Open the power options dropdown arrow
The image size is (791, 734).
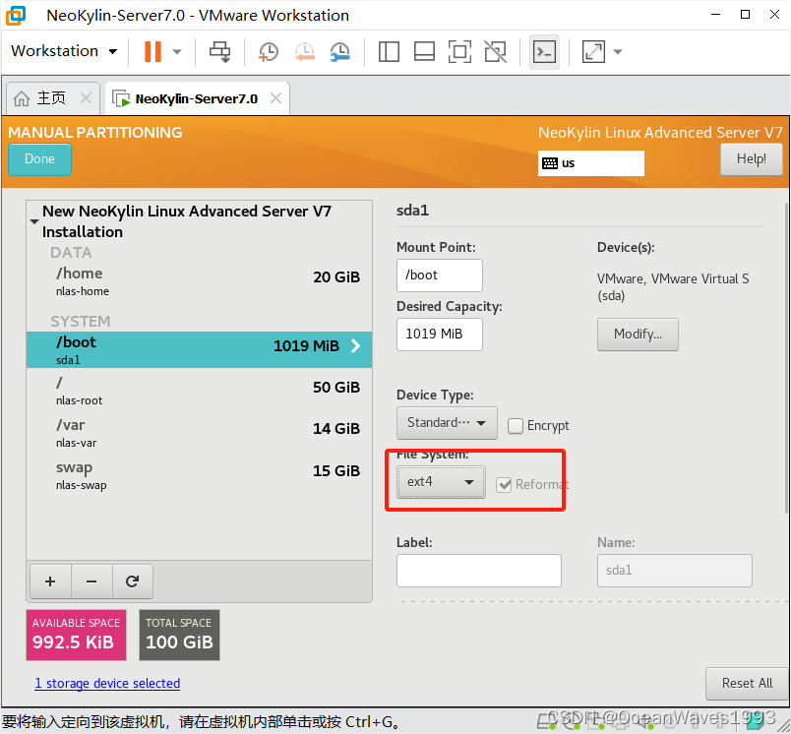[x=177, y=51]
